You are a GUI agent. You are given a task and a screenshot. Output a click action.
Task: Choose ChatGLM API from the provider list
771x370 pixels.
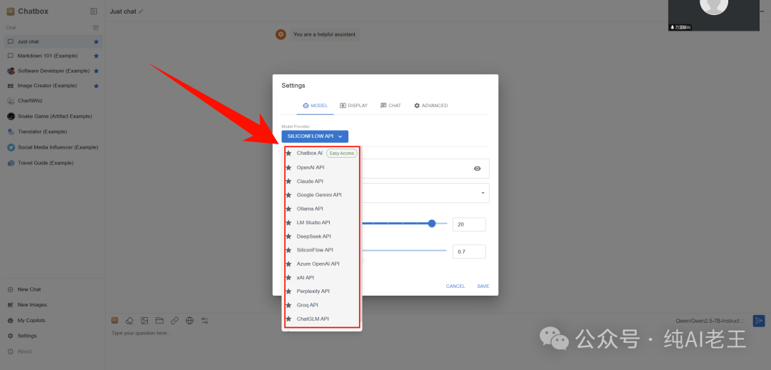click(x=322, y=319)
